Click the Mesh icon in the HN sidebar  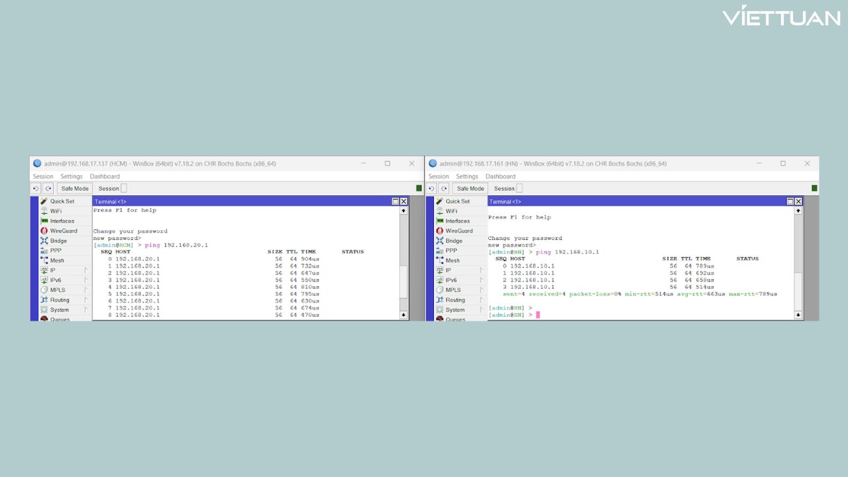click(x=439, y=260)
